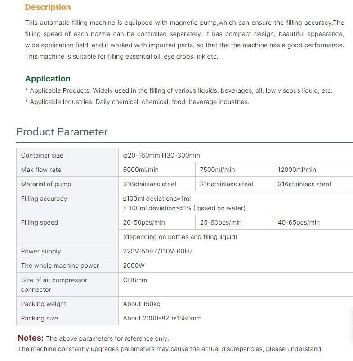This screenshot has width=353, height=361.
Task: Click the Application heading
Action: [x=48, y=79]
